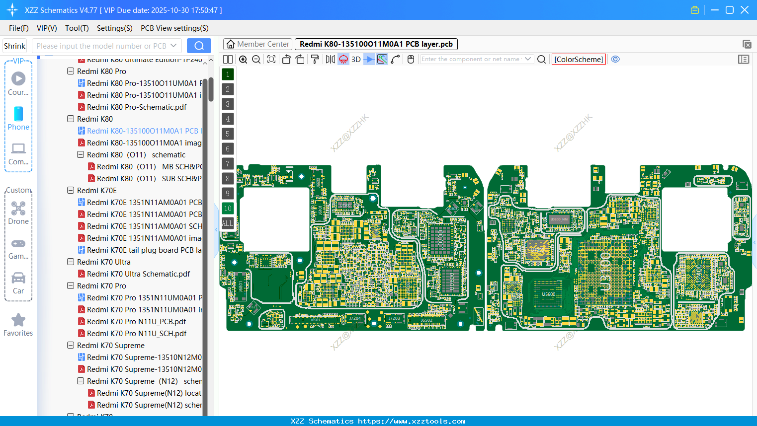Open the Tool(T) menu
Screen dimensions: 757x426
click(x=77, y=28)
